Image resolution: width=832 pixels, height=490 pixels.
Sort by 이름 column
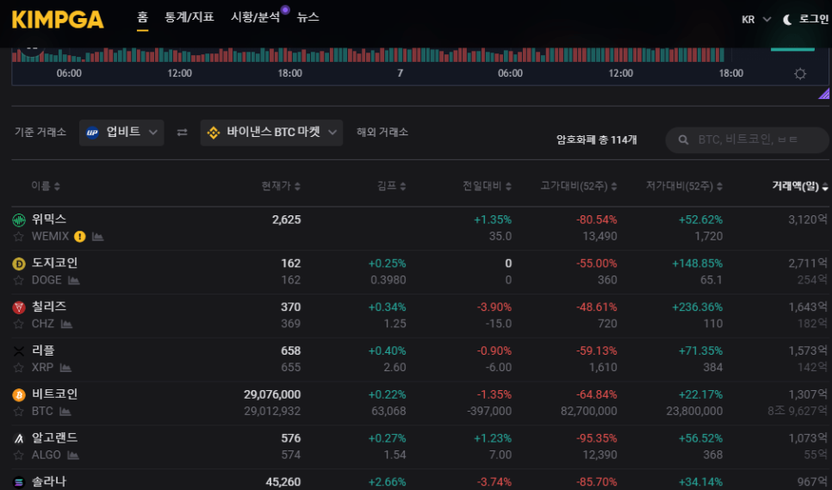pos(46,186)
